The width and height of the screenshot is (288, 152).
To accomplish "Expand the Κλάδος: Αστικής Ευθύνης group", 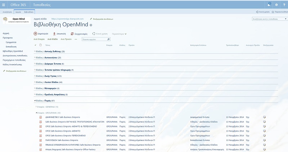I will pos(35,51).
